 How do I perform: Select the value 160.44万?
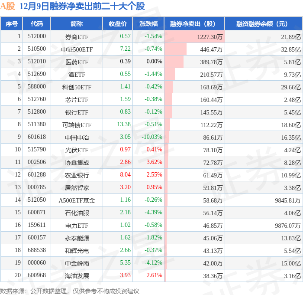(x=211, y=100)
